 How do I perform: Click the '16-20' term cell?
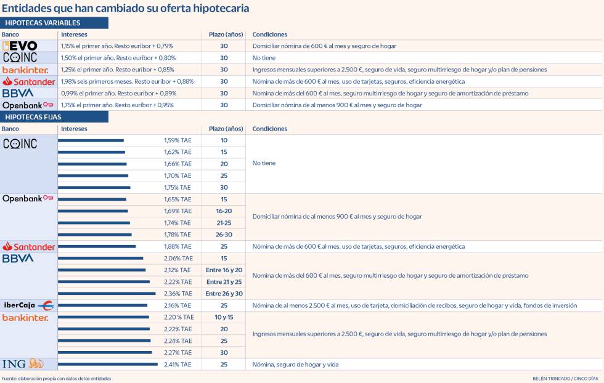(224, 211)
